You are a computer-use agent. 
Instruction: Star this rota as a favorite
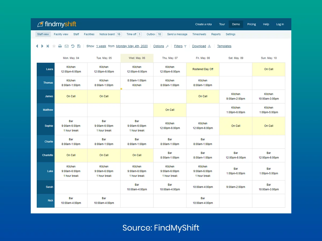point(54,46)
